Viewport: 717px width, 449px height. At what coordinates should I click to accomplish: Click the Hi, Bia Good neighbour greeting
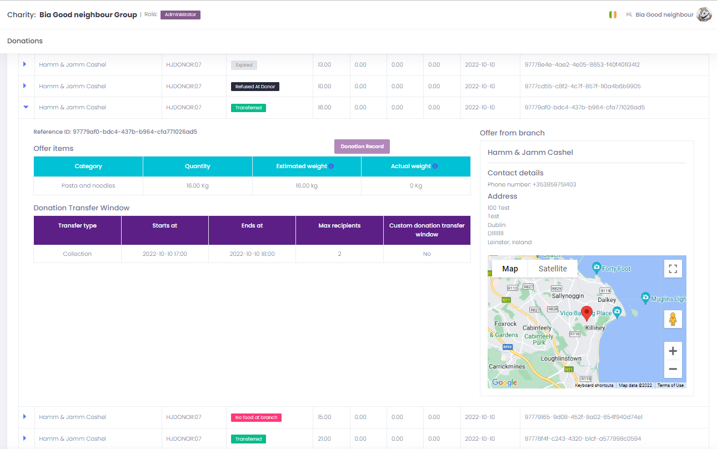[659, 14]
